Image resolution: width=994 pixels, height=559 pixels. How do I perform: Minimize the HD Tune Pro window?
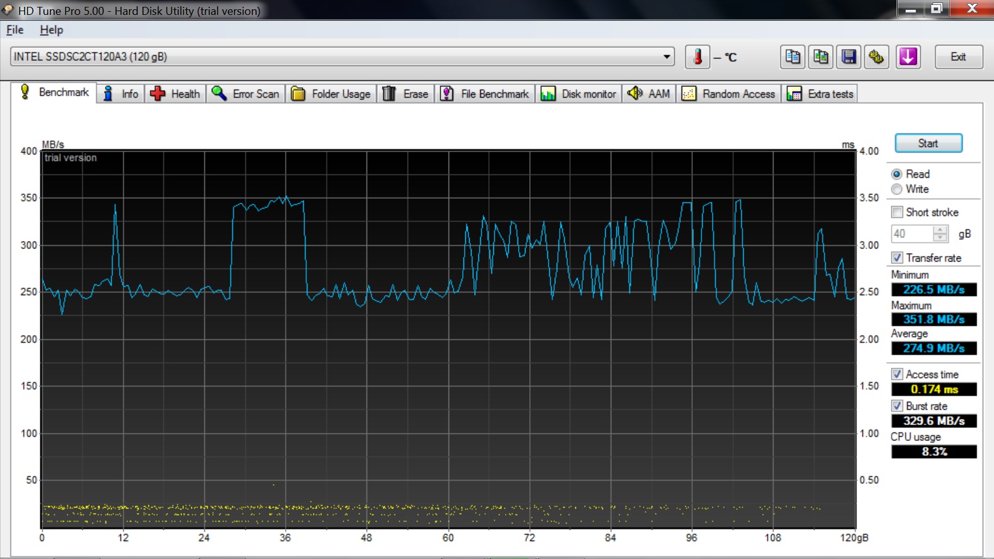point(911,8)
